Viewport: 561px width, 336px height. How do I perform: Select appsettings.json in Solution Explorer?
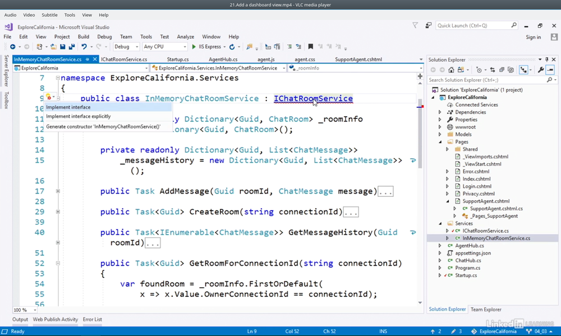[x=472, y=253]
